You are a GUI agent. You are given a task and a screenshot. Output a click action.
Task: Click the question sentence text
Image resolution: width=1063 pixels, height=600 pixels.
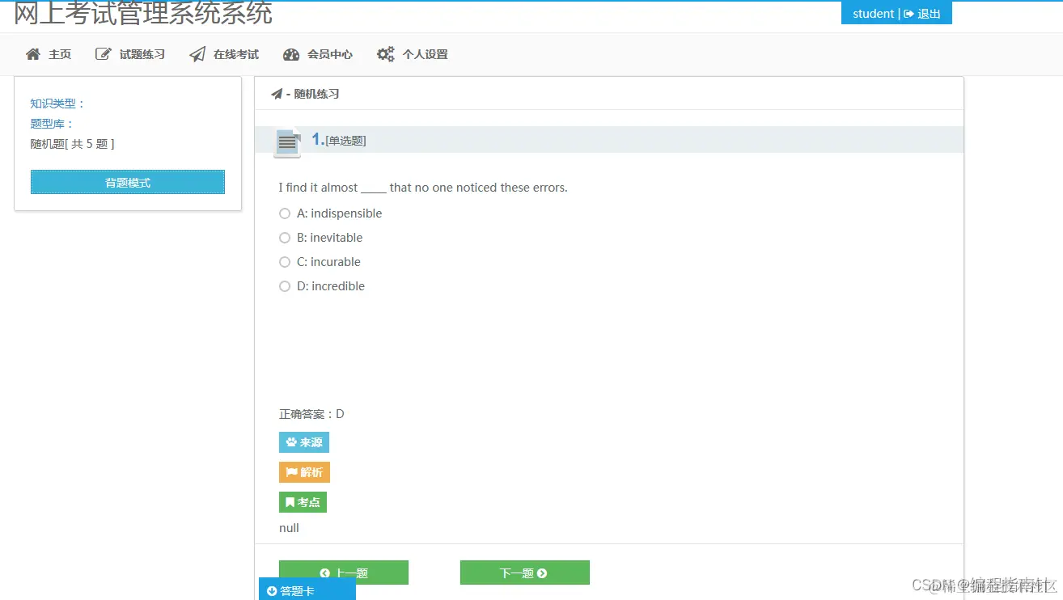coord(423,188)
